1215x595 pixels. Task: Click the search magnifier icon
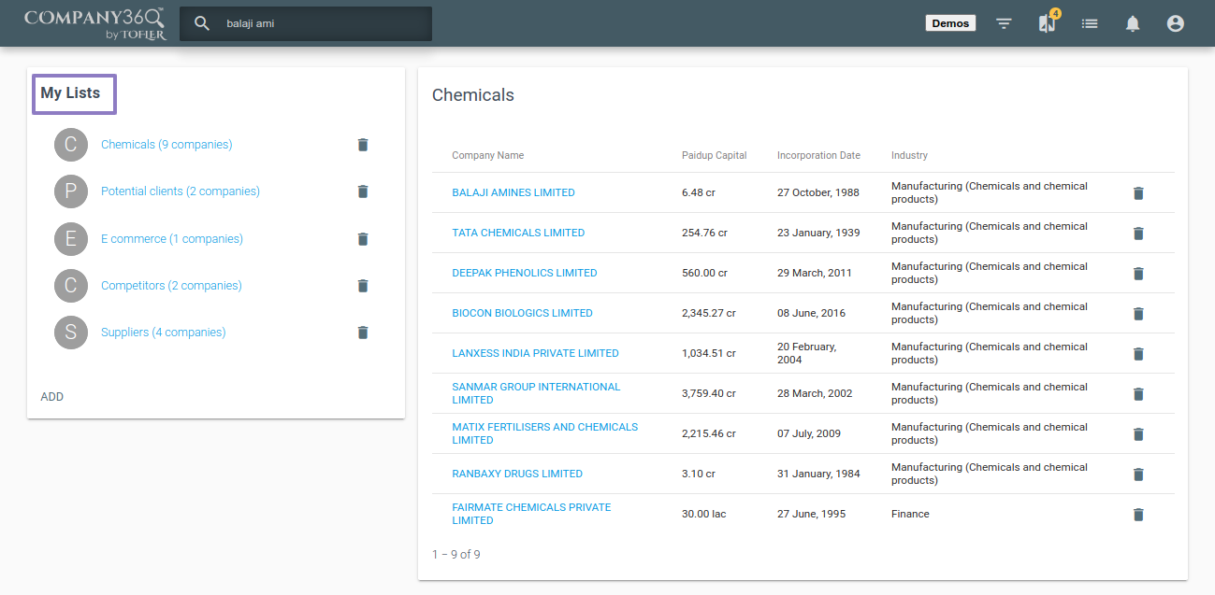pos(202,23)
